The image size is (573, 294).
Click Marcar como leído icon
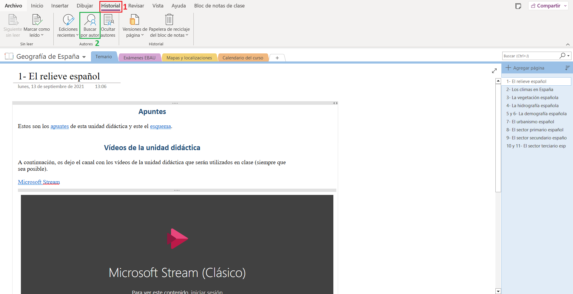point(37,20)
